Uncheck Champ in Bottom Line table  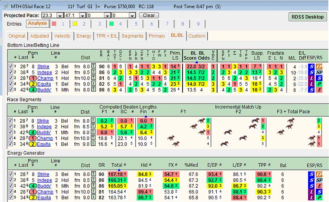pos(10,78)
